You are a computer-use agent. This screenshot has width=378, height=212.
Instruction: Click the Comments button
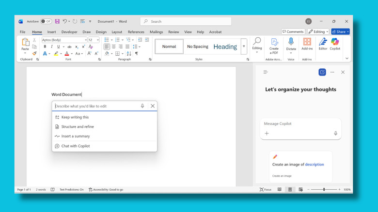[293, 31]
